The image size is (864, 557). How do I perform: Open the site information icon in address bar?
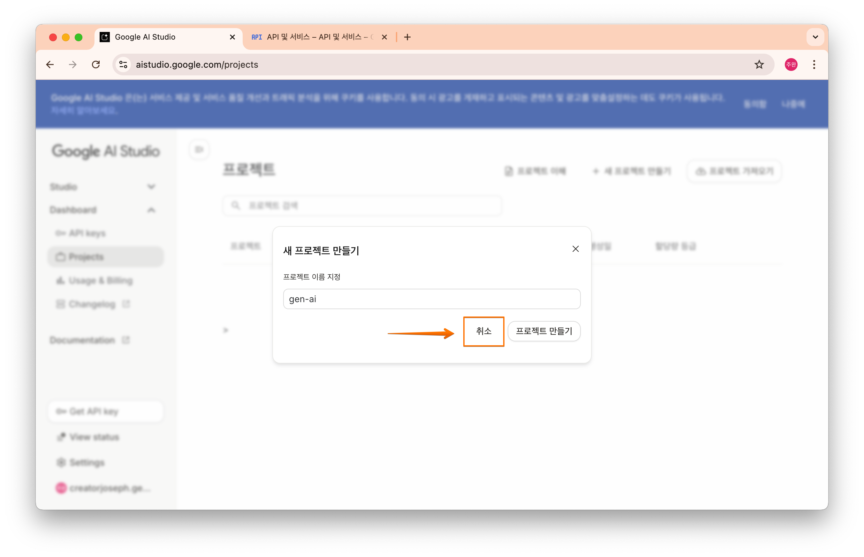tap(123, 65)
